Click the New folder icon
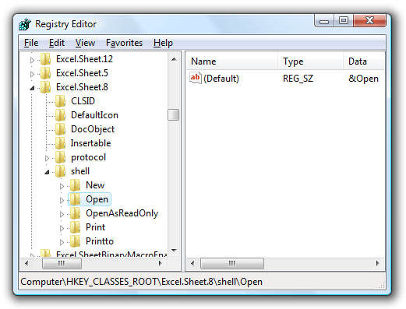Image resolution: width=406 pixels, height=309 pixels. [x=75, y=185]
